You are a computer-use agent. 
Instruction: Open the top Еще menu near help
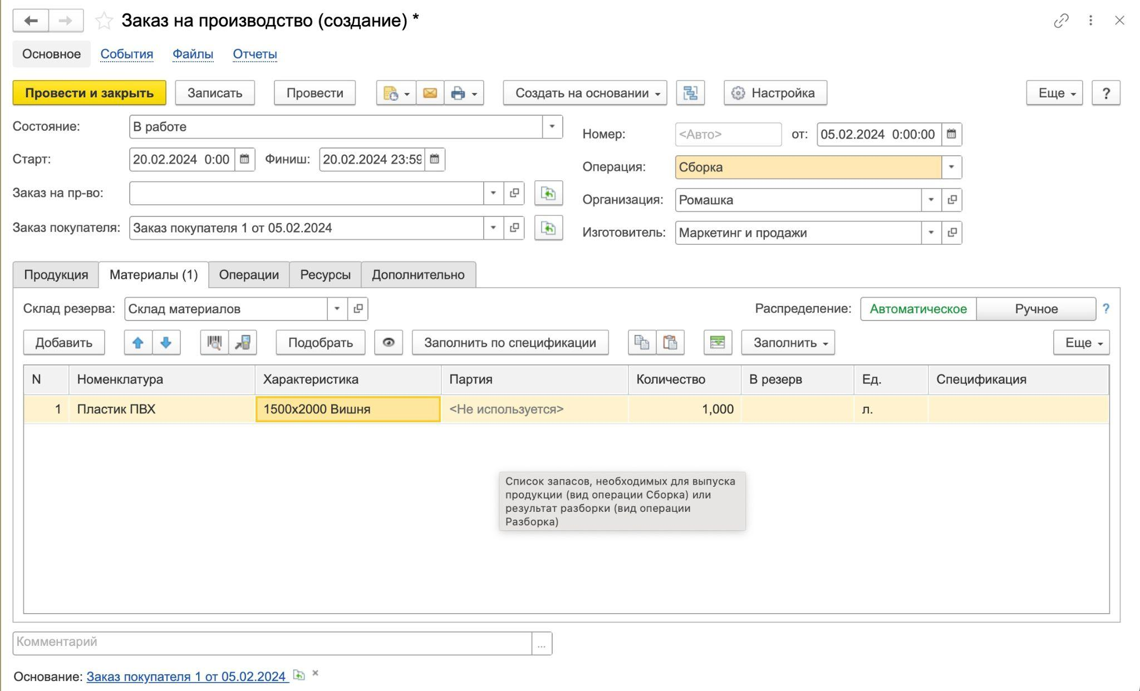(x=1054, y=93)
